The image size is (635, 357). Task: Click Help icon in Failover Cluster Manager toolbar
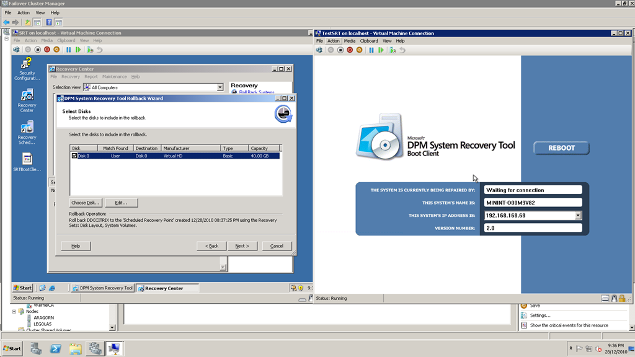point(49,22)
